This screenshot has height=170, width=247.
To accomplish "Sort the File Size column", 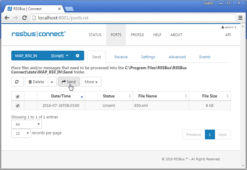I will click(x=227, y=96).
